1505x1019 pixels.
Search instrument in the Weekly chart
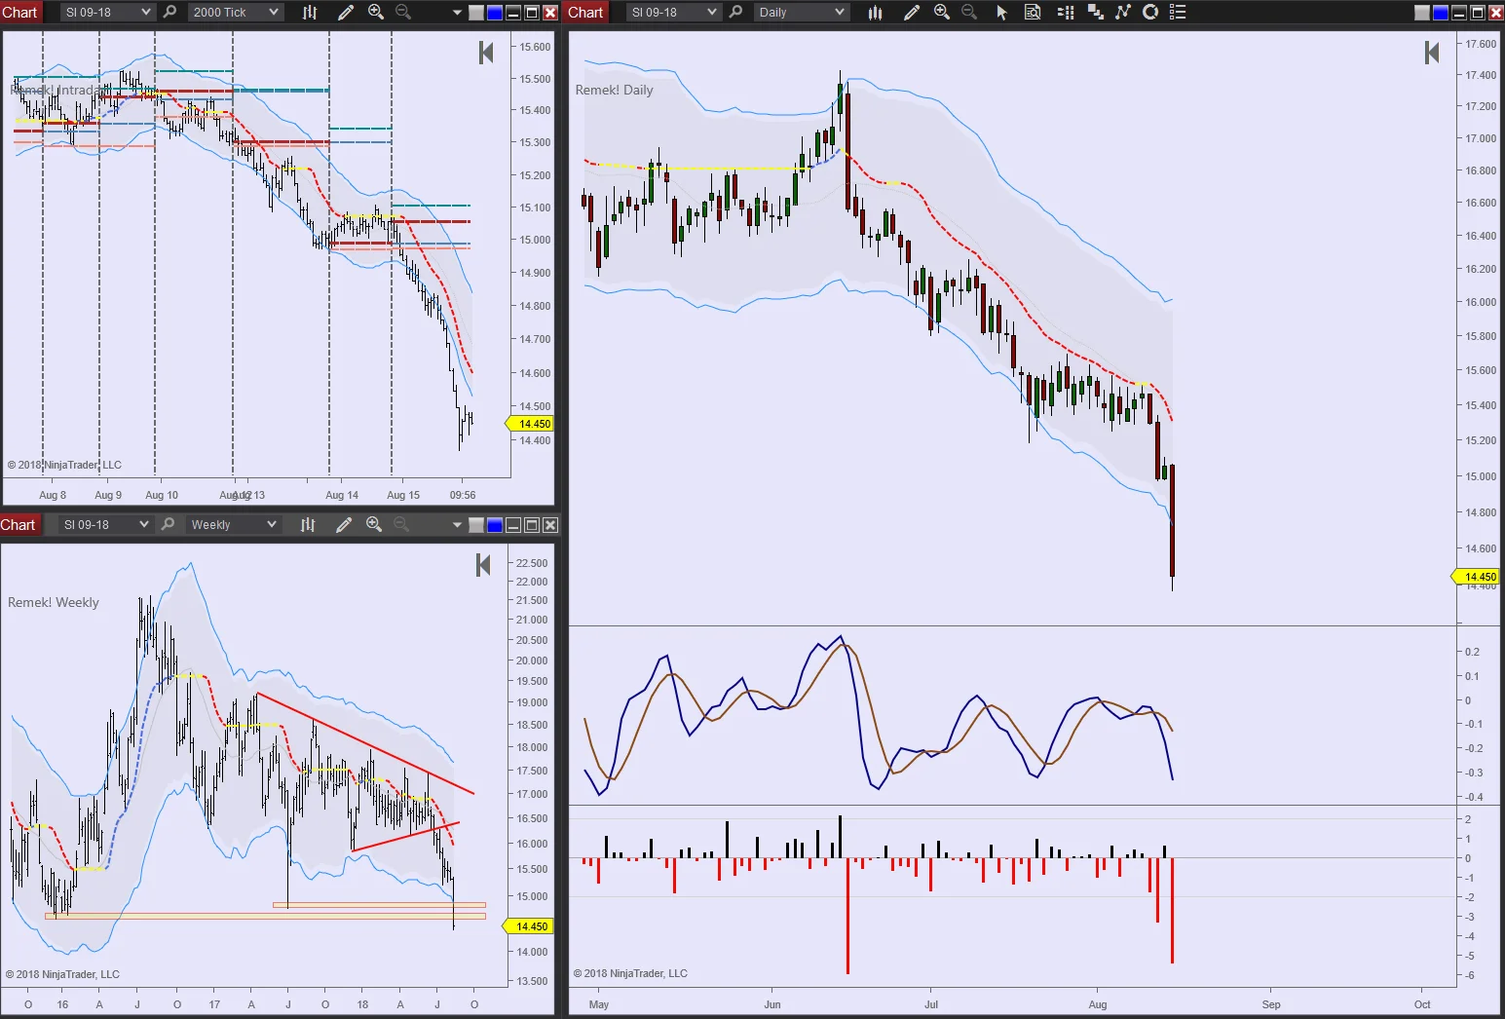169,525
